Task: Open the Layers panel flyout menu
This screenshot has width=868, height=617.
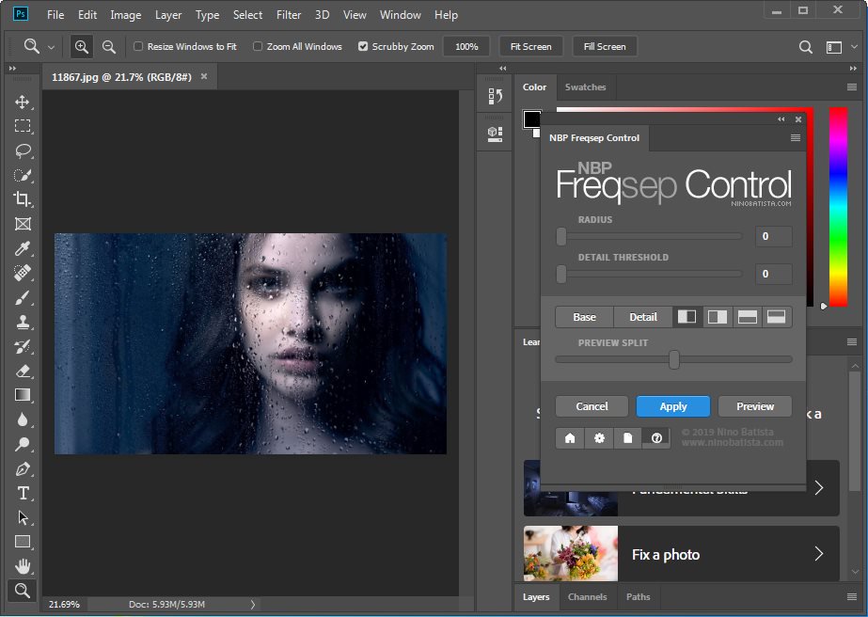Action: point(852,596)
